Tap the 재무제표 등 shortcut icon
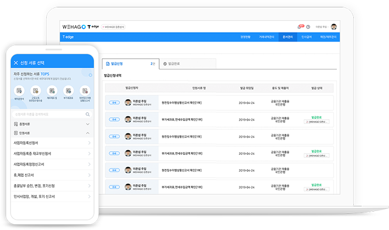This screenshot has height=230, width=389. click(52, 91)
